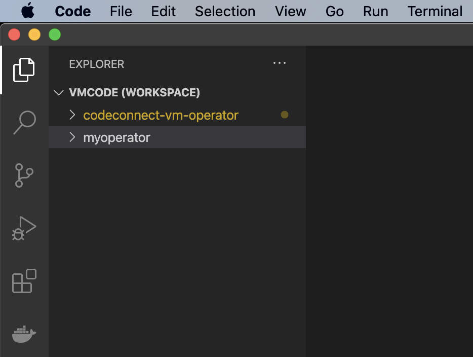Open the Run and Debug view

pos(24,228)
